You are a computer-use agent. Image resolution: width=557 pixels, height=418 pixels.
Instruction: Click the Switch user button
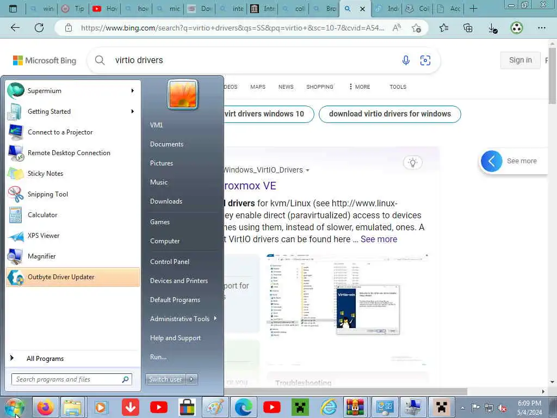[x=166, y=379]
